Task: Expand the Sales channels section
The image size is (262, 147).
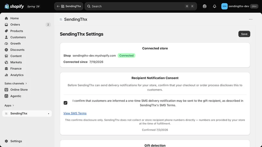Action: click(15, 83)
